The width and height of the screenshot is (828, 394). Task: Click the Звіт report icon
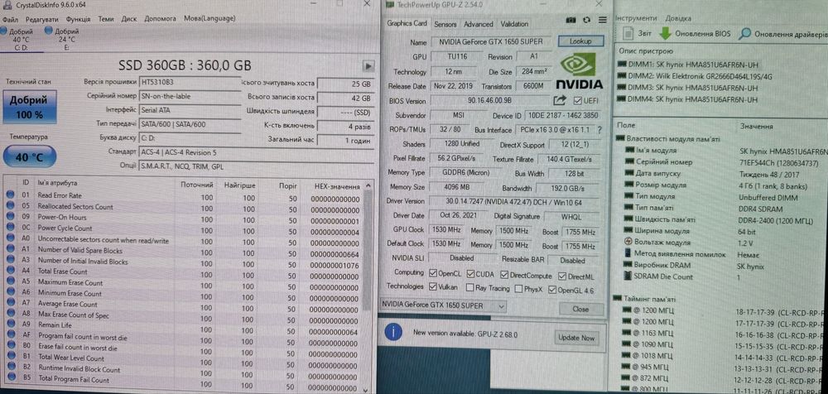tap(628, 34)
